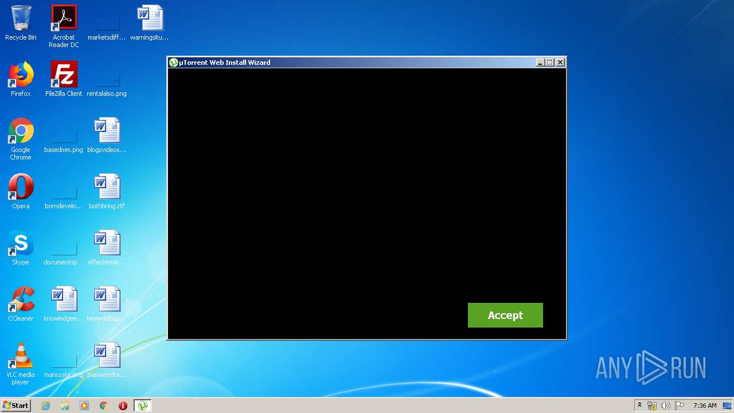Viewport: 734px width, 413px height.
Task: Click µTorrent taskbar button
Action: pos(142,406)
